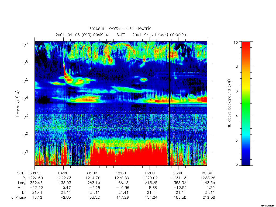
Task: Click the Io Phase value '83.52'
Action: coord(95,197)
